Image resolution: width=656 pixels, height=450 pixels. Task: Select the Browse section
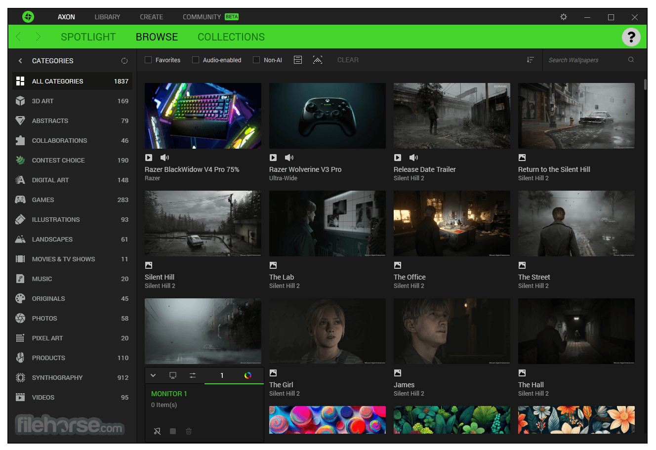click(x=157, y=37)
